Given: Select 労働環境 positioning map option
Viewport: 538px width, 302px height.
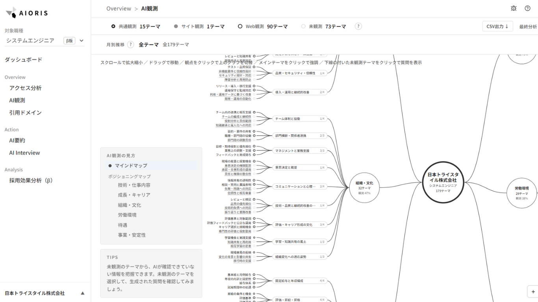Looking at the screenshot, I should click(126, 215).
